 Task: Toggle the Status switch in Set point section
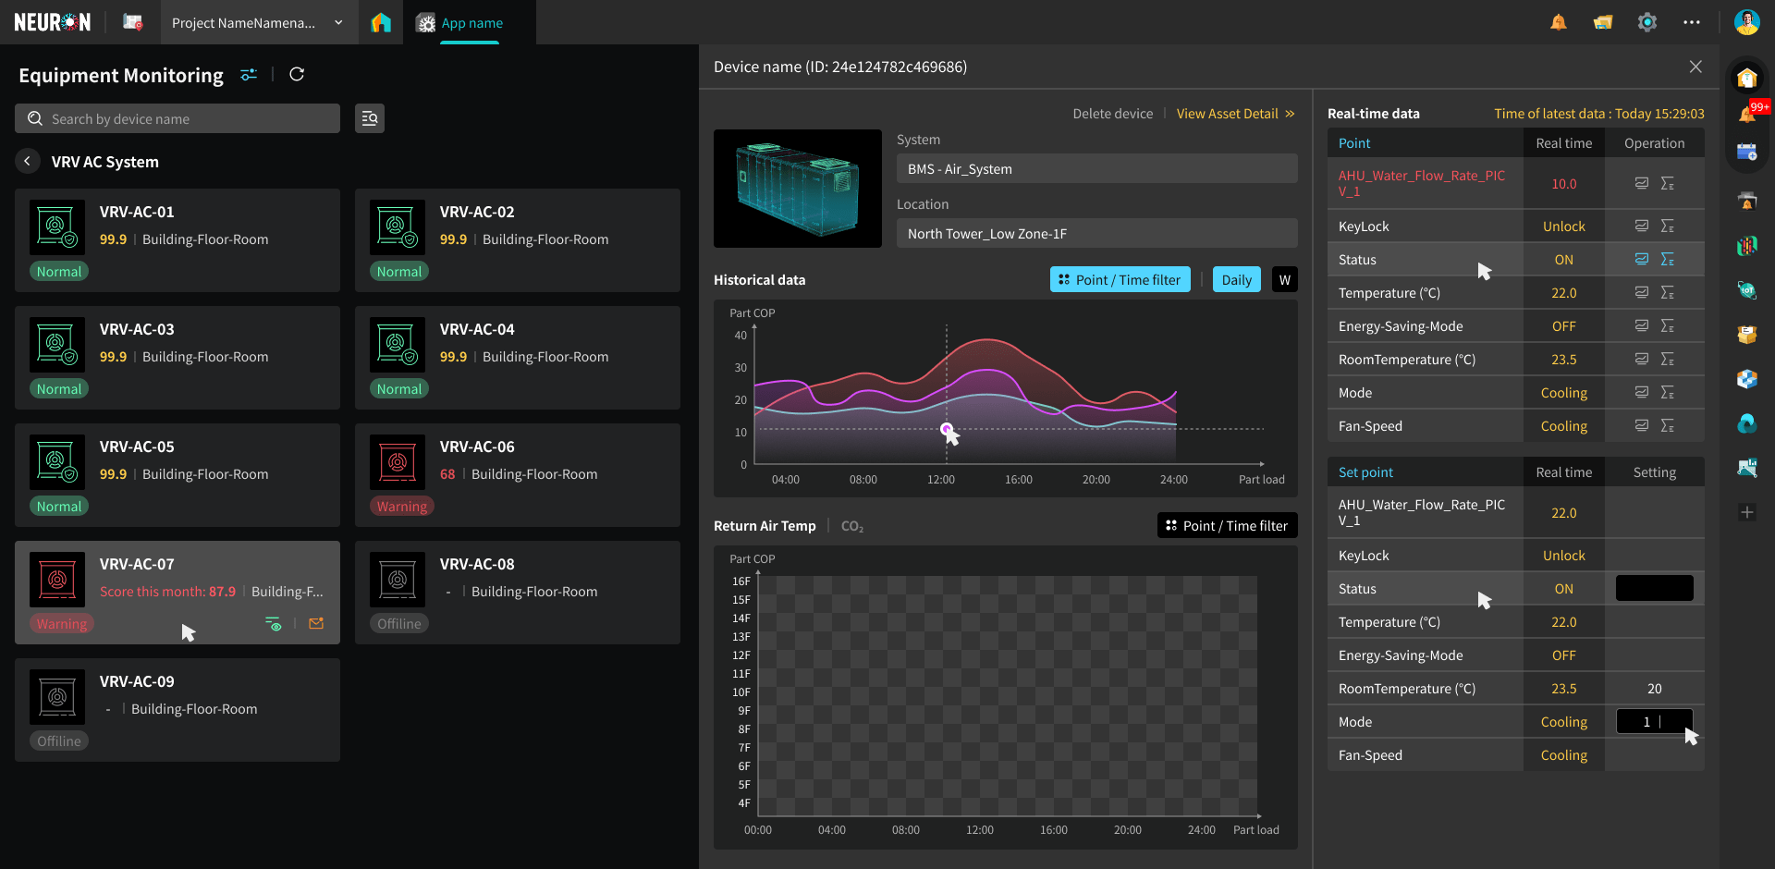(x=1654, y=588)
